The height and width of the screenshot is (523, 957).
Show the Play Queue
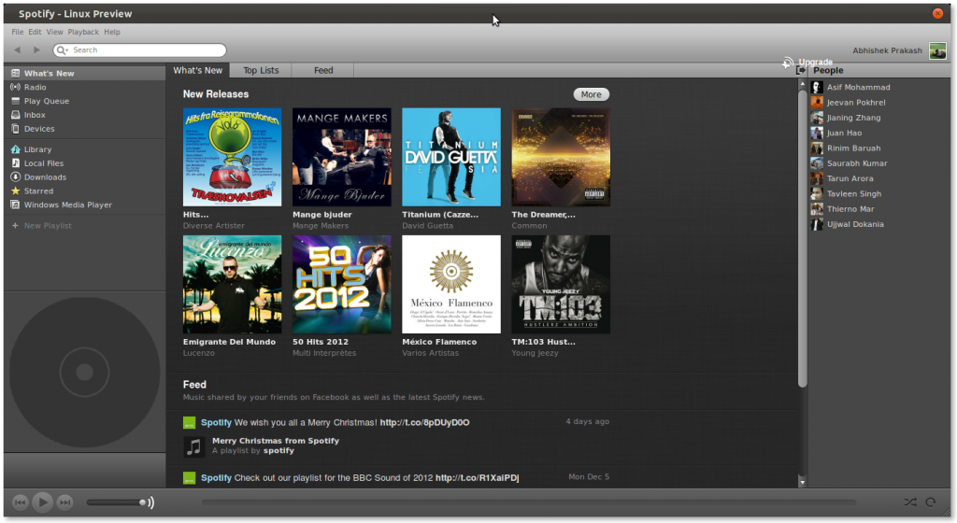tap(84, 101)
